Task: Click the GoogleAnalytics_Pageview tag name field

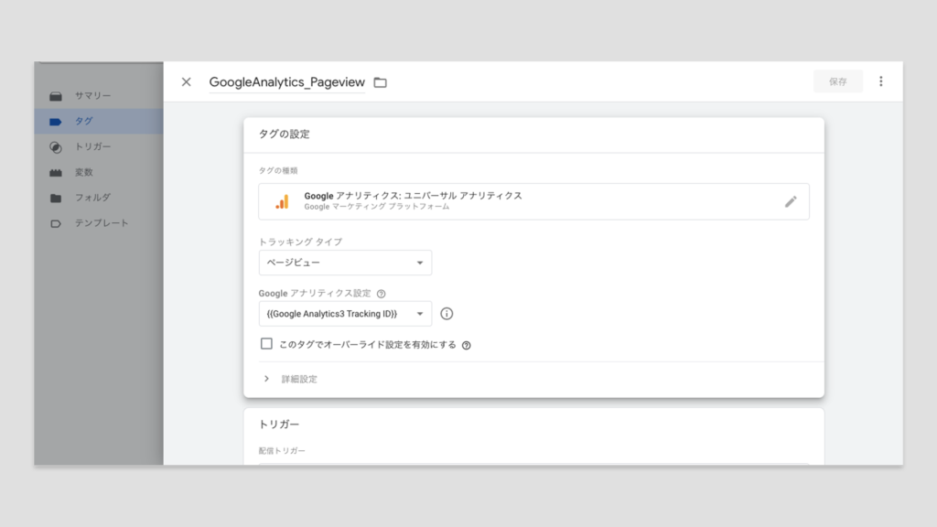Action: [x=286, y=82]
